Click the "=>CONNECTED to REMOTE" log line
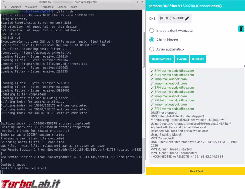This screenshot has height=189, width=245. (x=187, y=157)
